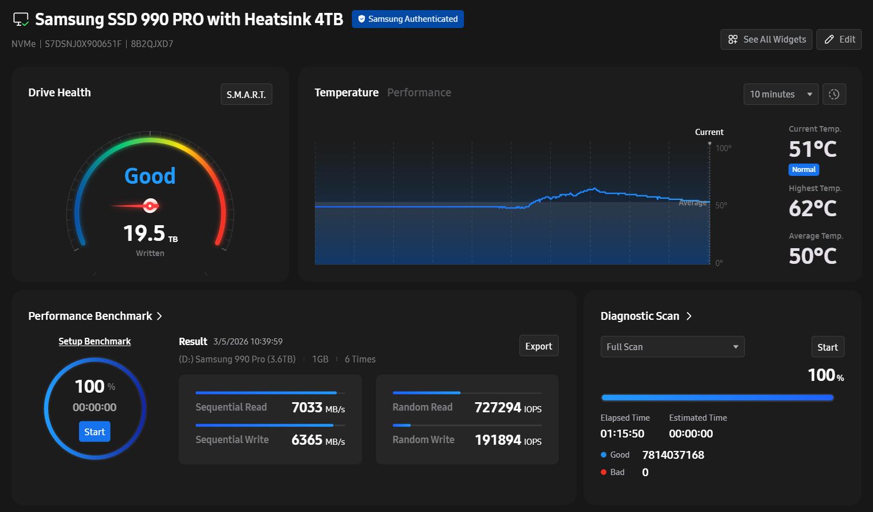Screen dimensions: 873x512
Task: Click the bad sector count 0
Action: [646, 472]
